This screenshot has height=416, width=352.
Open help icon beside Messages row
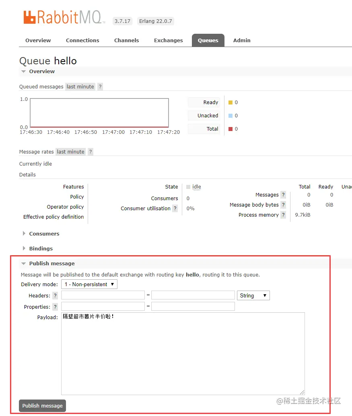[x=283, y=195]
